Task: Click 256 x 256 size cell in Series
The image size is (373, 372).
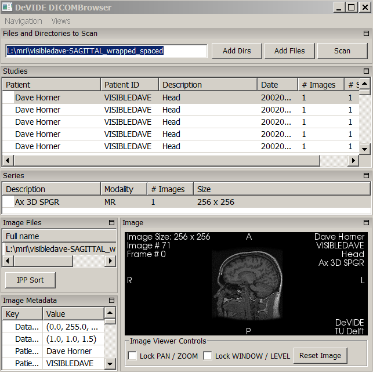Action: [216, 202]
